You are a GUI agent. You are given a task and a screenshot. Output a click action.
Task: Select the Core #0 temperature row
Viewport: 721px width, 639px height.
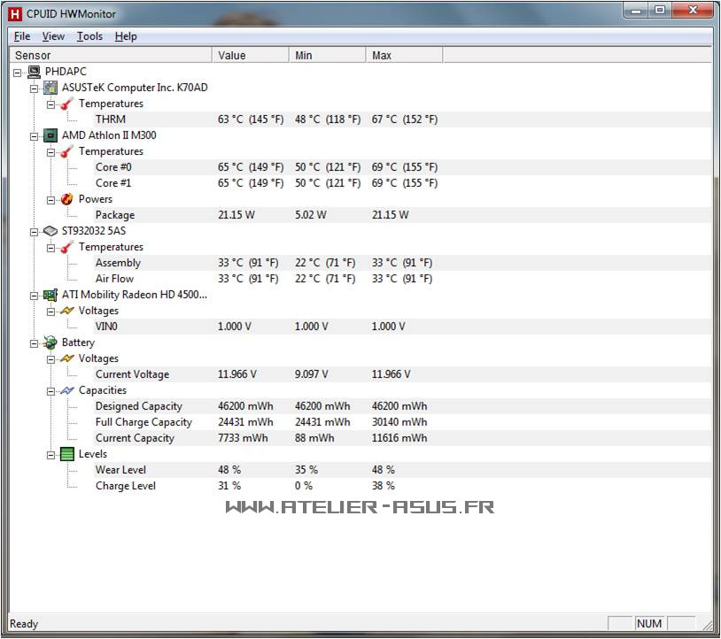113,167
